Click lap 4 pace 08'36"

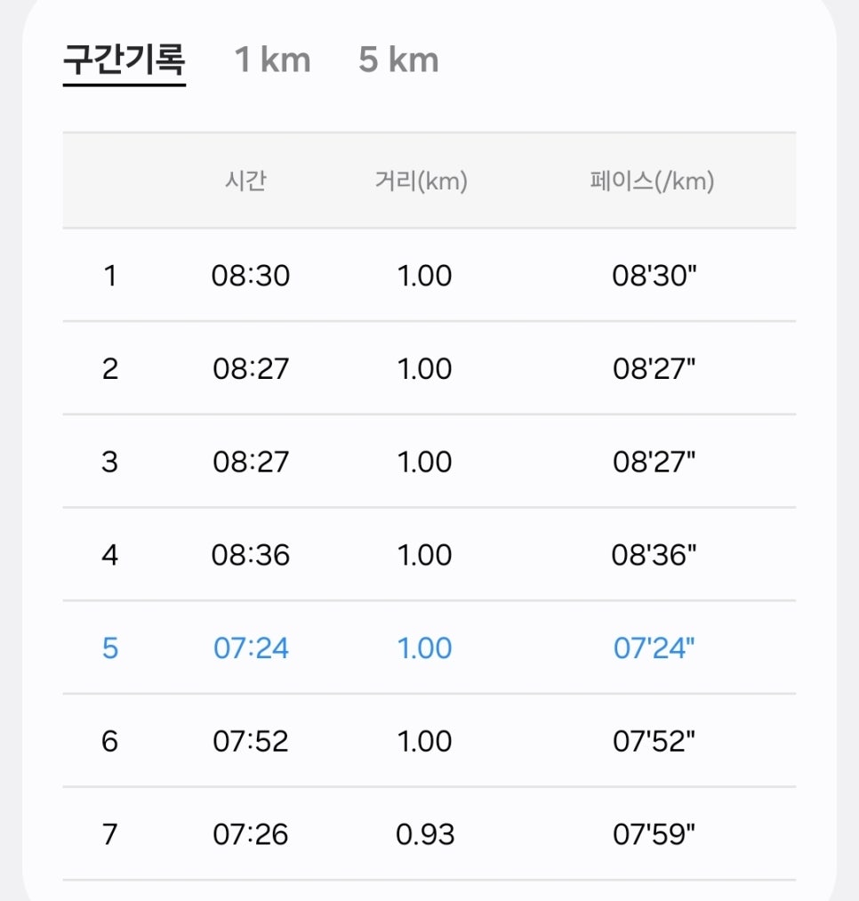tap(654, 555)
